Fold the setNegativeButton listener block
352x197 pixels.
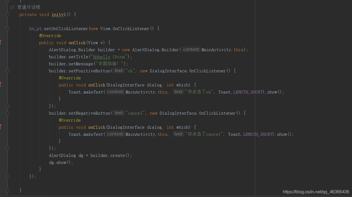pos(7,113)
